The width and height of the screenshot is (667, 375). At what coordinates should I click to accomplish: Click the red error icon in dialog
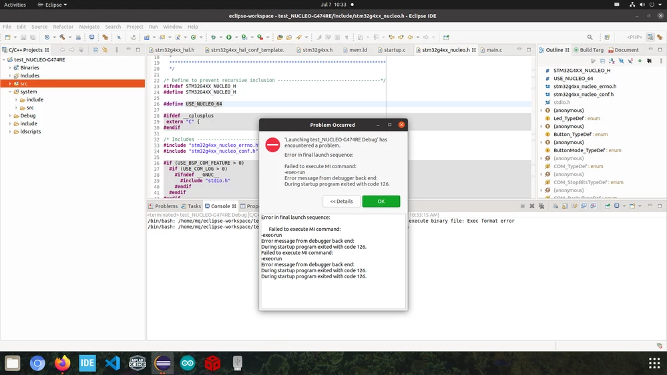click(272, 145)
